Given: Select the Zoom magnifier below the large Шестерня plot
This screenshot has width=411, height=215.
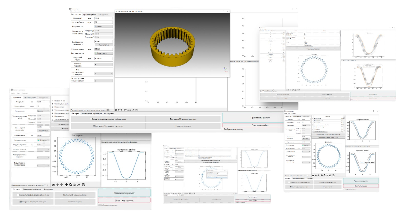Looking at the screenshot, I should click(70, 185).
